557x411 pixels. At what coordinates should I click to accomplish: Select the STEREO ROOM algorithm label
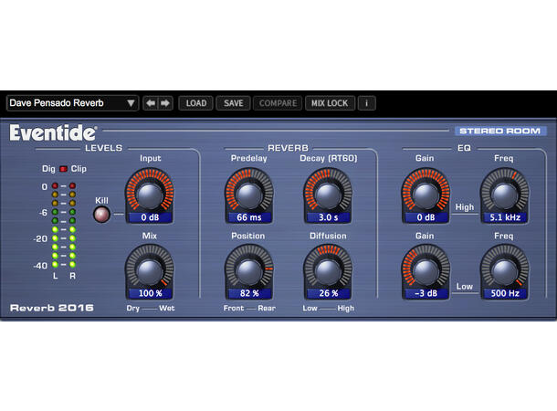500,132
